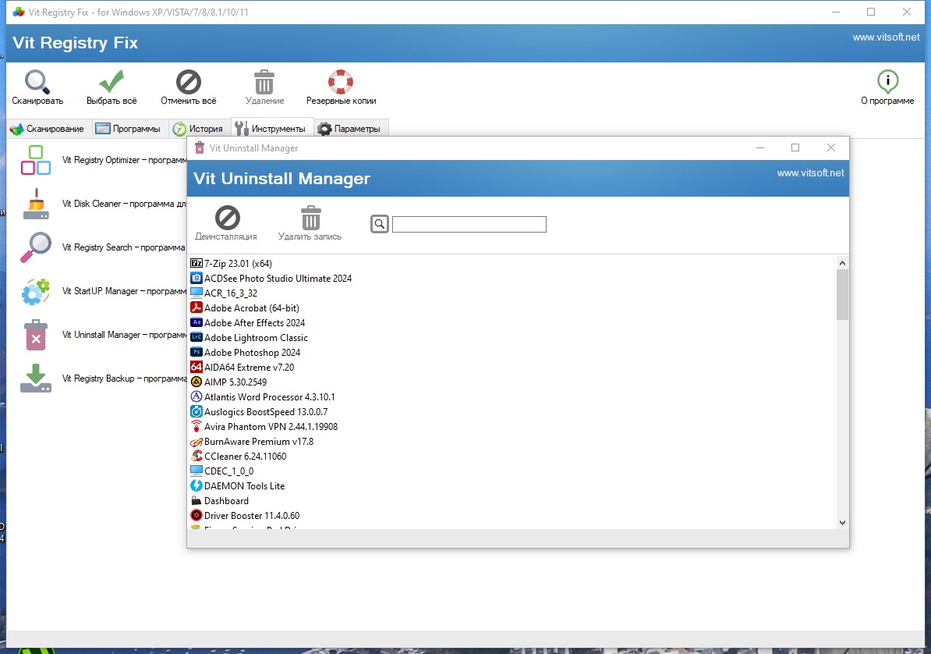This screenshot has width=931, height=654.
Task: Open the Параметры tab
Action: tap(351, 129)
